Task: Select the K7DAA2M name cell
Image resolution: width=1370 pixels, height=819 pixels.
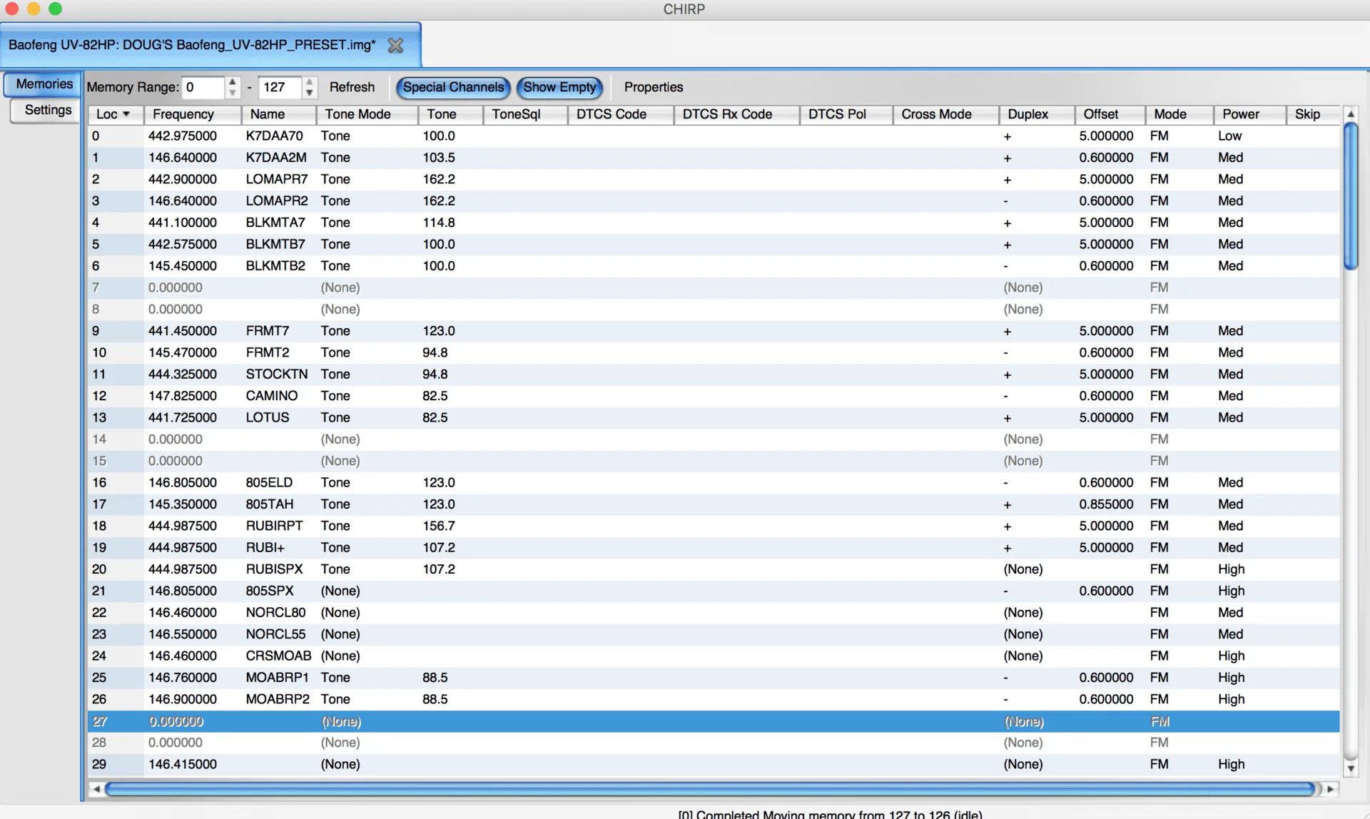Action: pos(276,158)
